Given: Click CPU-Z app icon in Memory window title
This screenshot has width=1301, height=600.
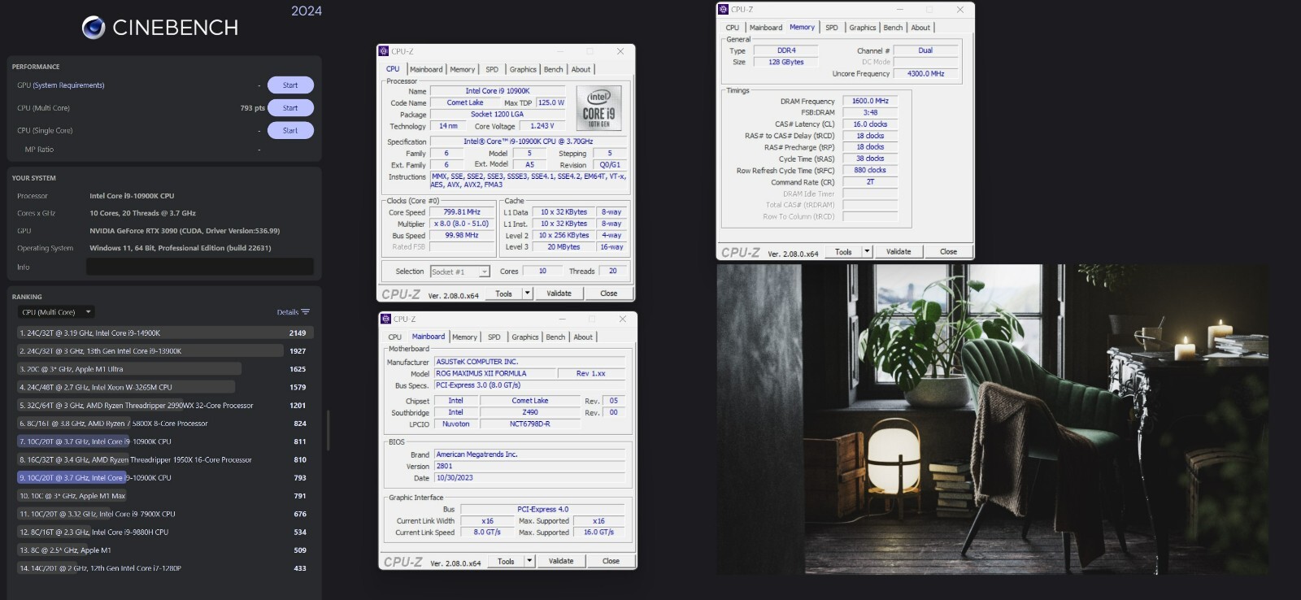Looking at the screenshot, I should pos(723,10).
